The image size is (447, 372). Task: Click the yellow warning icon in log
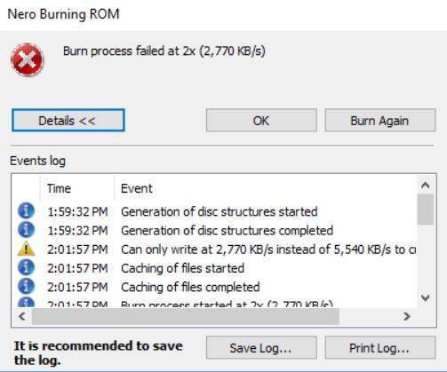(26, 249)
